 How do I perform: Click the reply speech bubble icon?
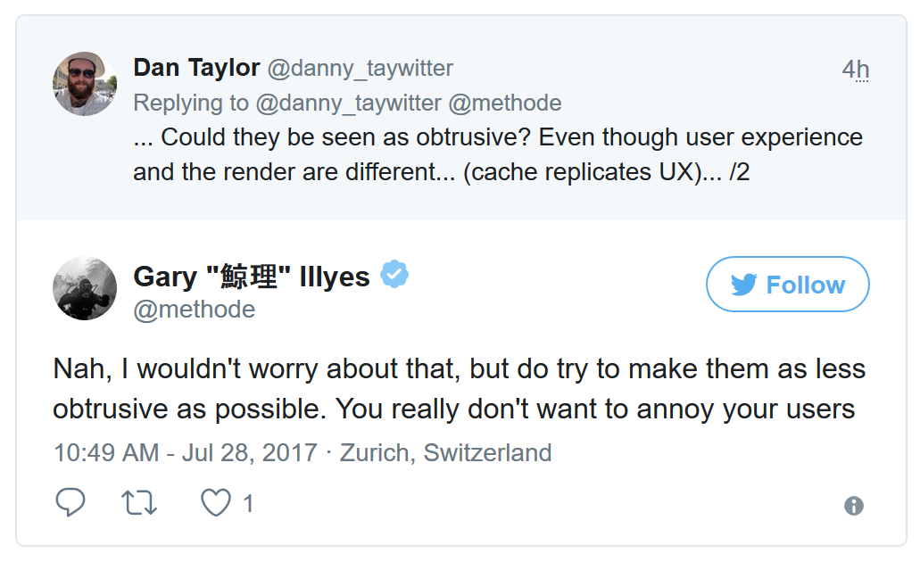click(70, 503)
